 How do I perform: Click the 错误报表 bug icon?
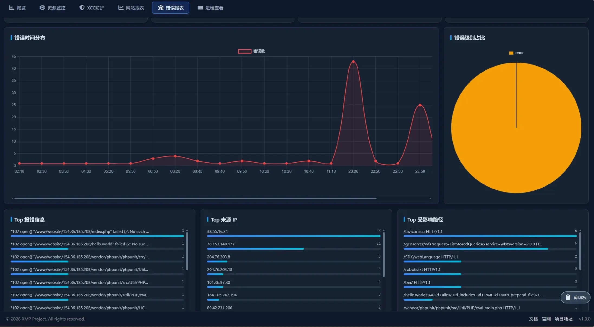161,8
